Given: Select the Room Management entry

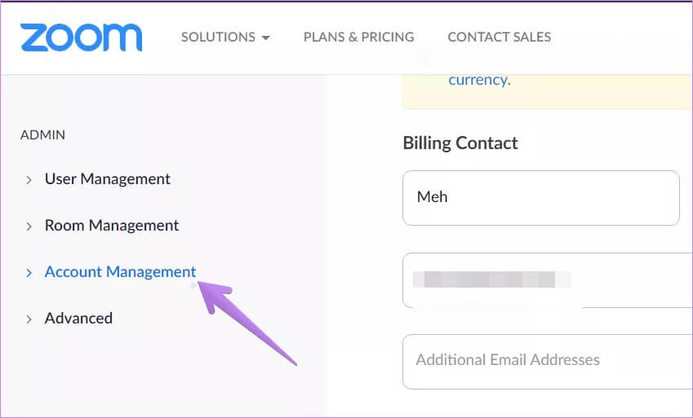Looking at the screenshot, I should (112, 225).
